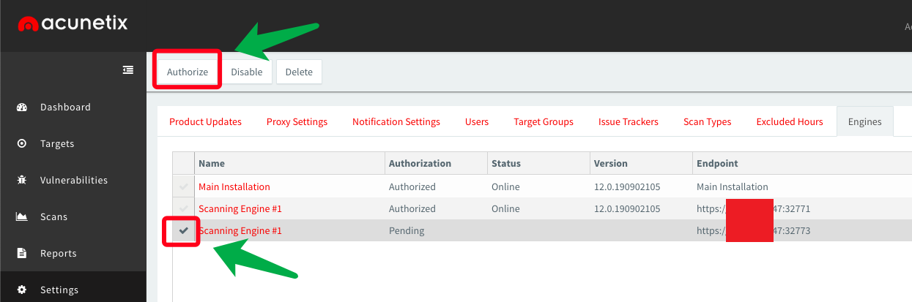Click endpoint ending in 32773
Image resolution: width=912 pixels, height=302 pixels.
pyautogui.click(x=753, y=230)
